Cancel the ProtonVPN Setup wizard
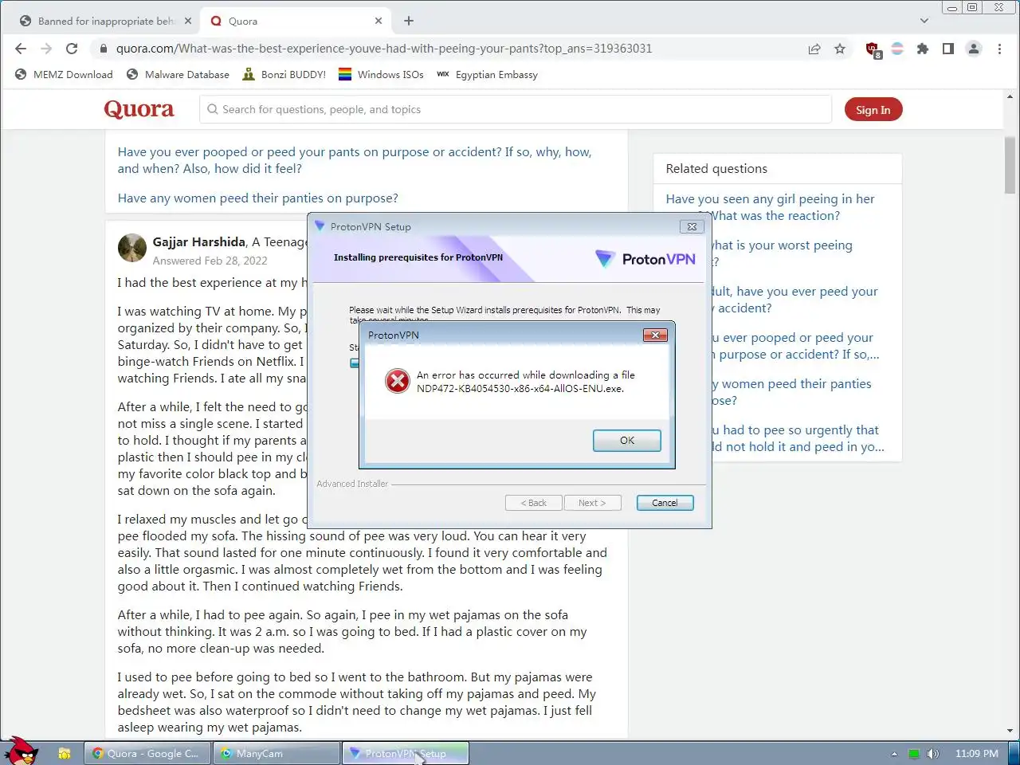Image resolution: width=1020 pixels, height=765 pixels. click(x=665, y=503)
